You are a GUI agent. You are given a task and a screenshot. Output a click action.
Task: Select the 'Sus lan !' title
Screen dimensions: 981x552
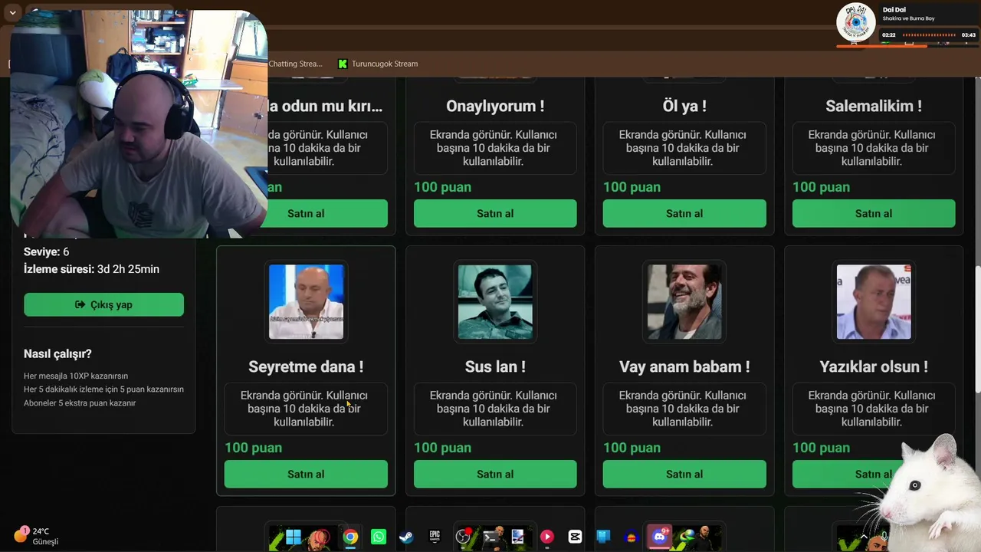495,366
